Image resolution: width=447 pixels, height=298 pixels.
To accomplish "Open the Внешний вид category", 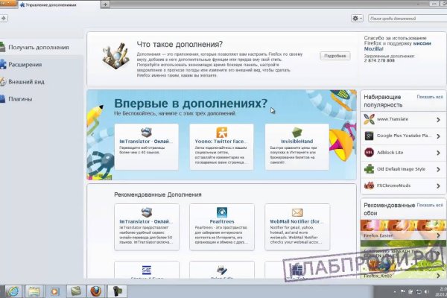I will pos(25,82).
